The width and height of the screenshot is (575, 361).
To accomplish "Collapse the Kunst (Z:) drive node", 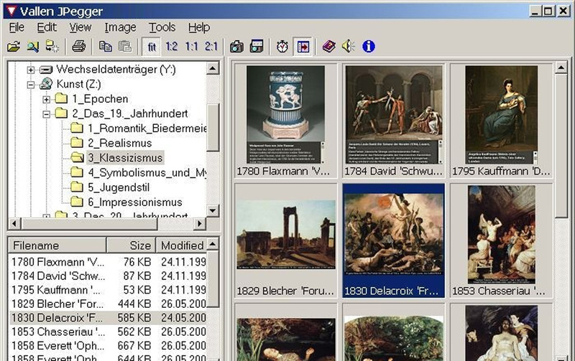I will (31, 85).
